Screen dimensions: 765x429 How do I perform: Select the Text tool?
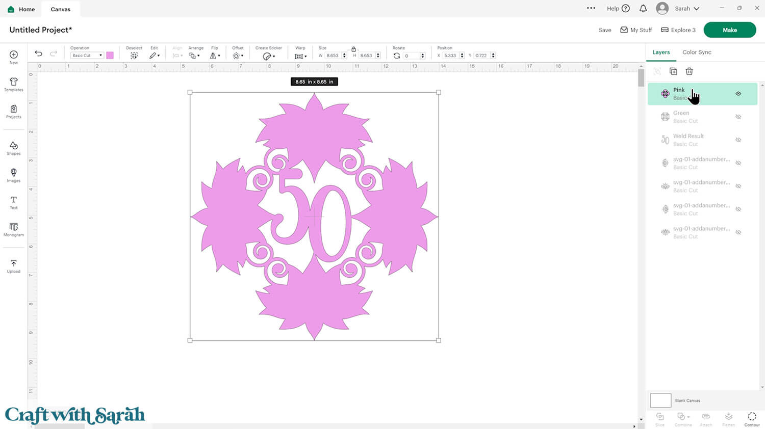pos(14,202)
